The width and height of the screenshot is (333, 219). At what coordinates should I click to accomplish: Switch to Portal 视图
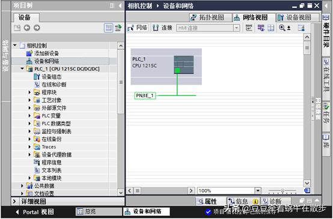click(x=35, y=212)
